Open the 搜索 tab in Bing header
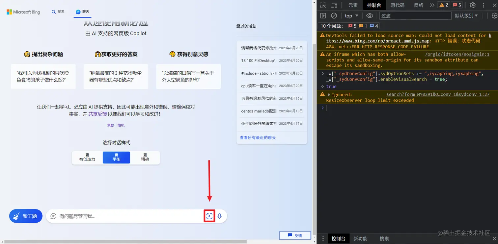498x244 pixels. coord(58,12)
